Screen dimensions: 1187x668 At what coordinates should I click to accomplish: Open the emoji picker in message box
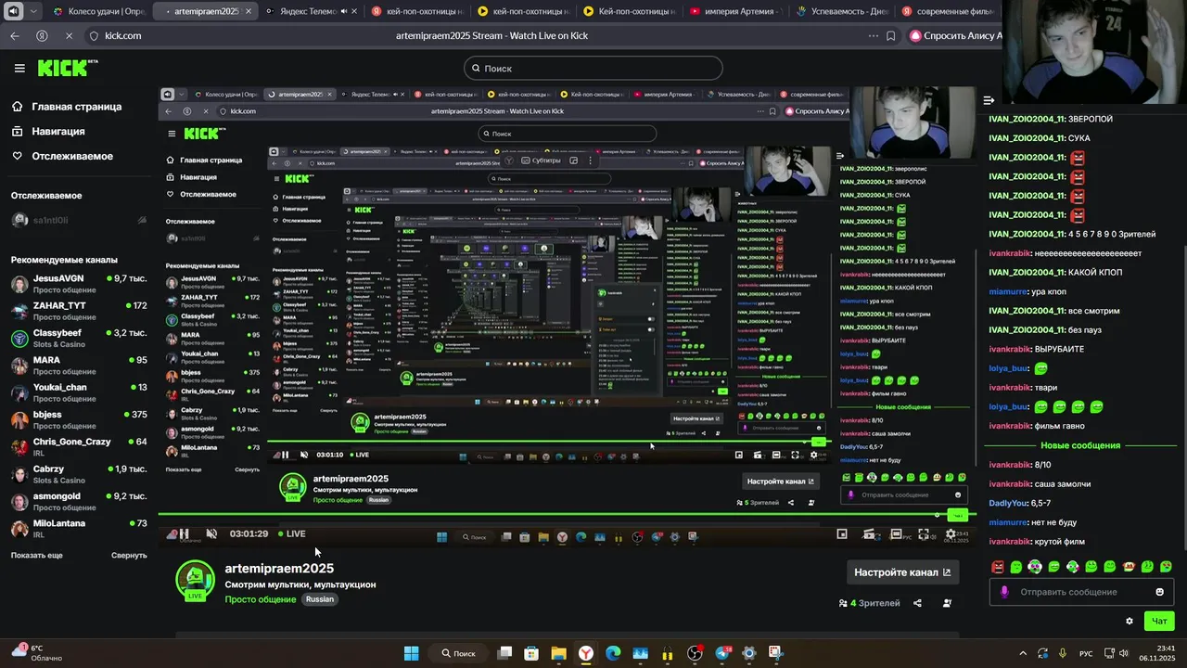1159,592
